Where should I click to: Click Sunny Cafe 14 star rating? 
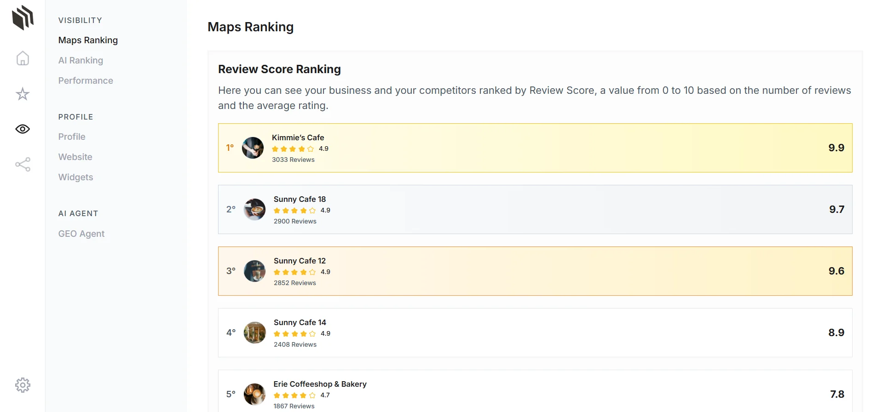(x=295, y=333)
